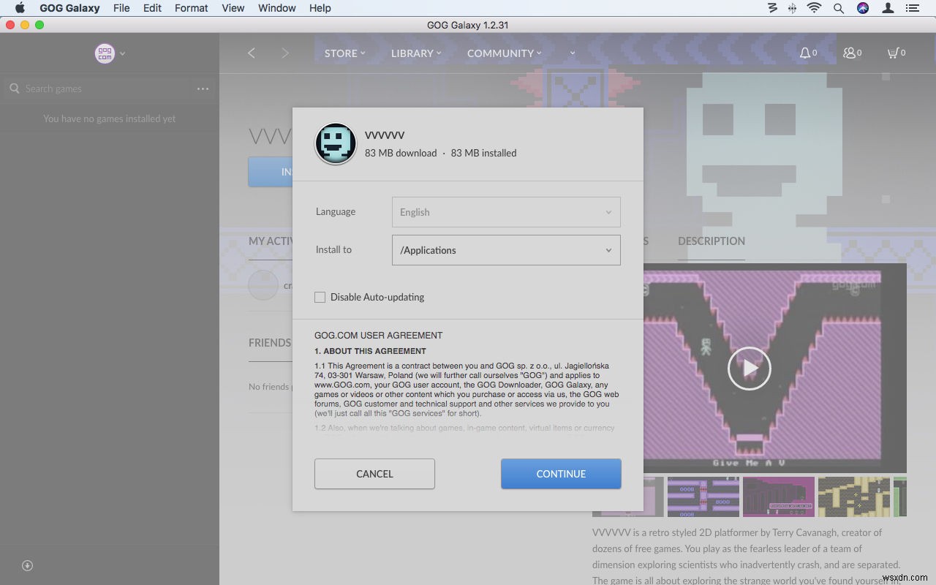Image resolution: width=936 pixels, height=585 pixels.
Task: Switch to the DESCRIPTION tab
Action: point(711,241)
